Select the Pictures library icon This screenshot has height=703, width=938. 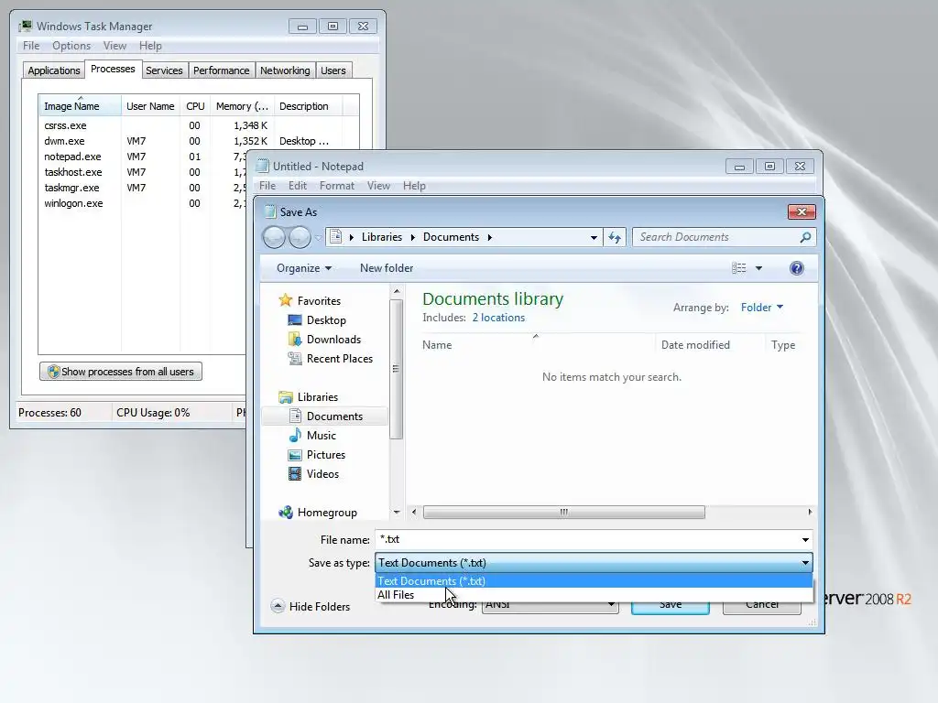point(295,455)
